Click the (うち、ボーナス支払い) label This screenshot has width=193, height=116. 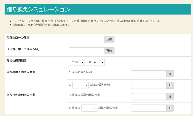pyautogui.click(x=24, y=49)
